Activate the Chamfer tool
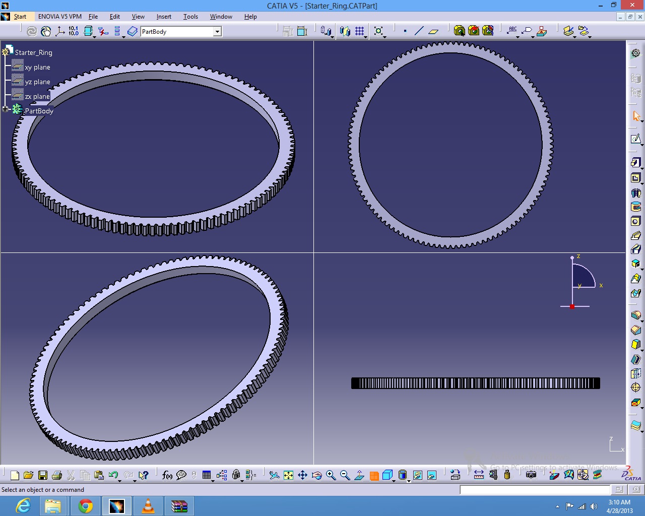The image size is (645, 516). pos(636,330)
